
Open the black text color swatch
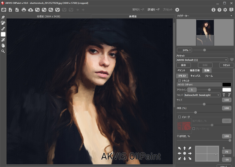(x=227, y=85)
